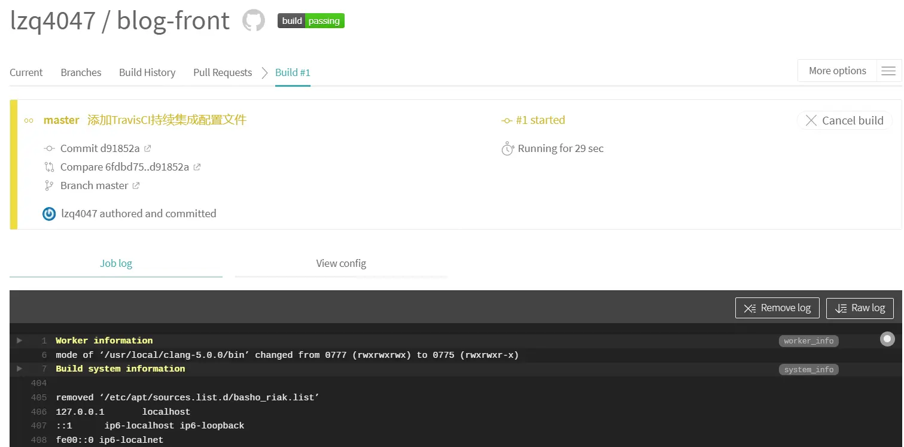The width and height of the screenshot is (904, 447).
Task: Click log line number 405
Action: click(39, 397)
